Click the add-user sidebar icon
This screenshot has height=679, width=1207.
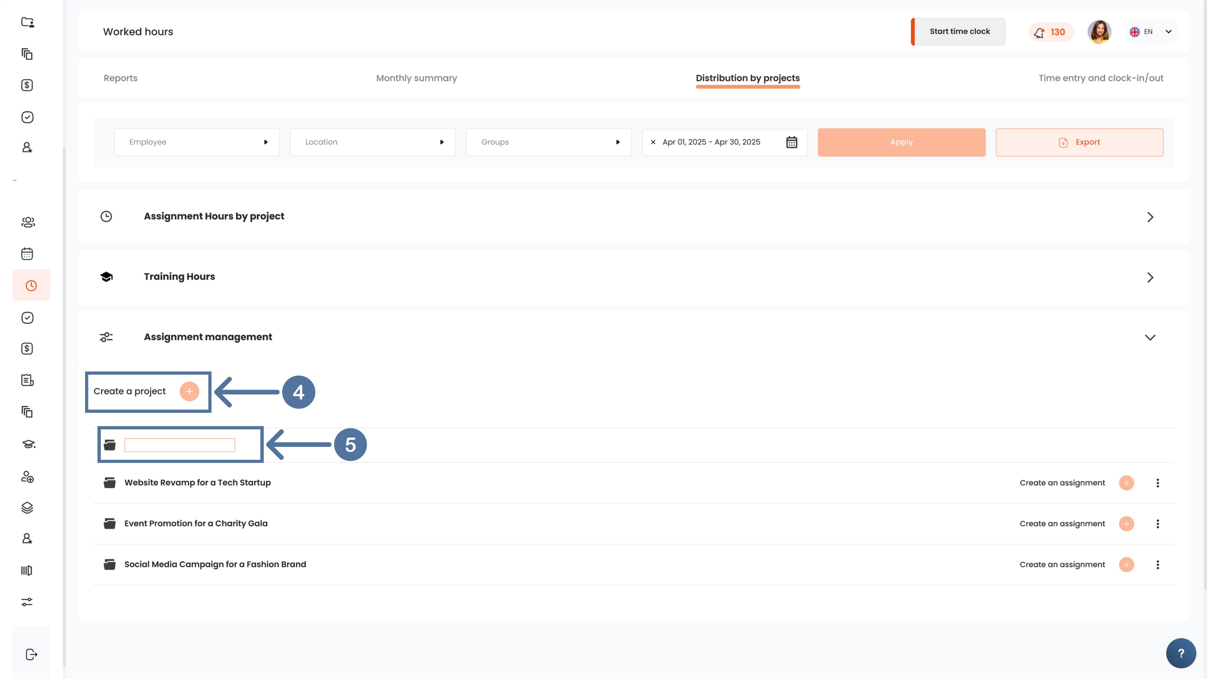click(27, 477)
